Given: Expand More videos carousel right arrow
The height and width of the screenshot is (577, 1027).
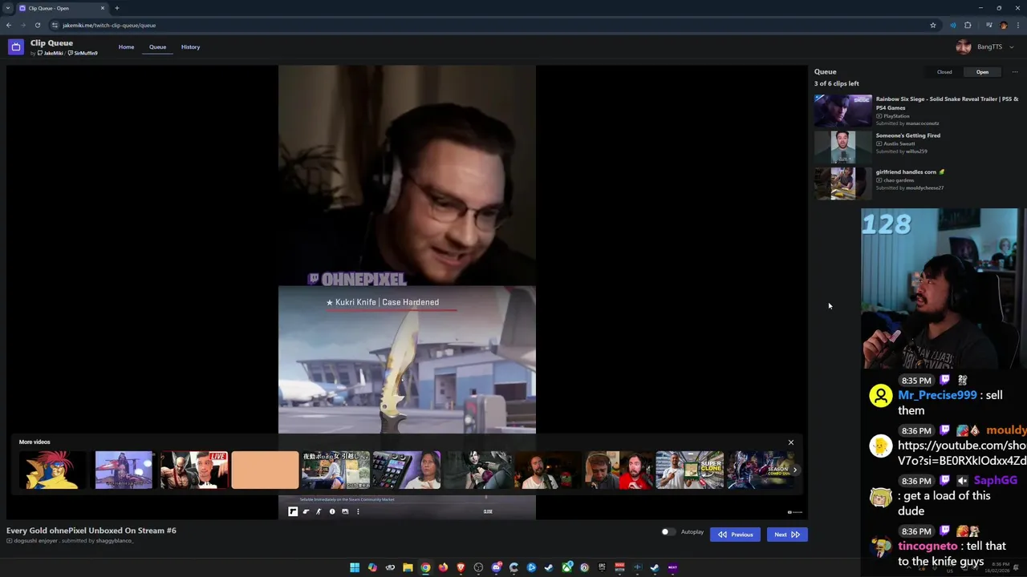Looking at the screenshot, I should (795, 470).
